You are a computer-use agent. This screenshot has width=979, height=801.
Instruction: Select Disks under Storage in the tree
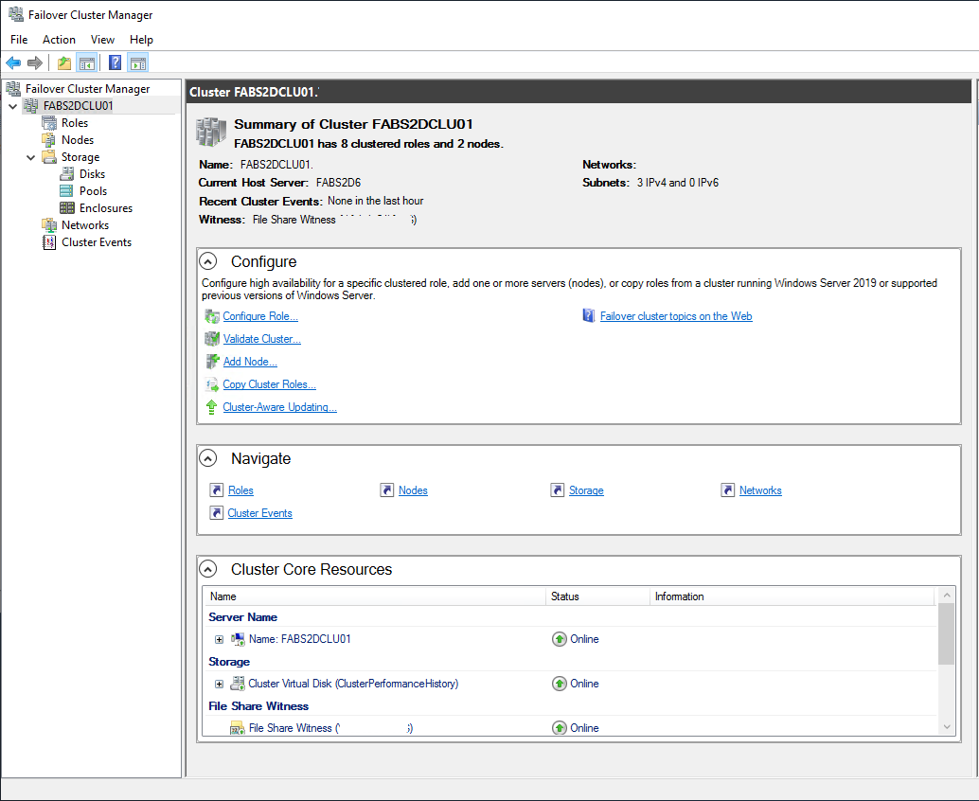(92, 174)
